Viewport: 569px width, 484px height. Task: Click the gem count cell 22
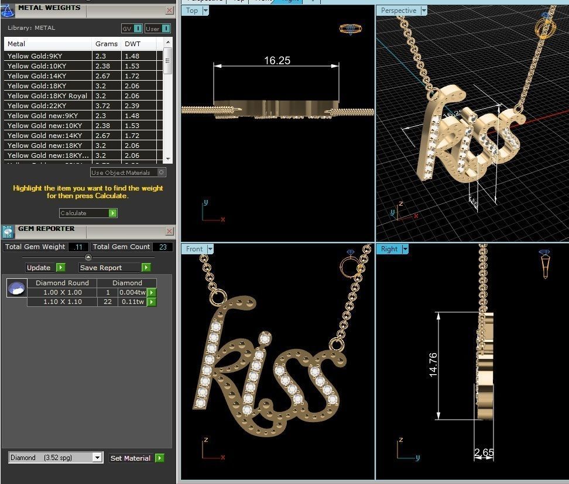pos(107,302)
